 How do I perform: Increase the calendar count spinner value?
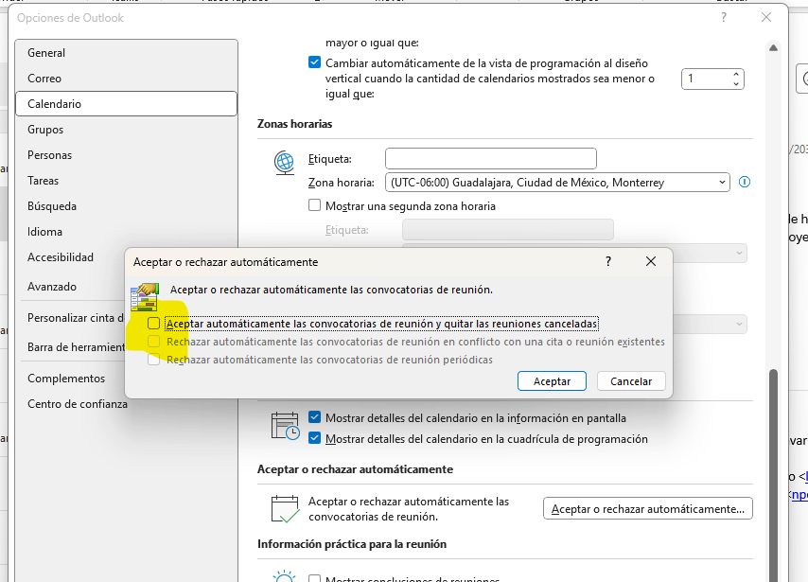coord(736,74)
